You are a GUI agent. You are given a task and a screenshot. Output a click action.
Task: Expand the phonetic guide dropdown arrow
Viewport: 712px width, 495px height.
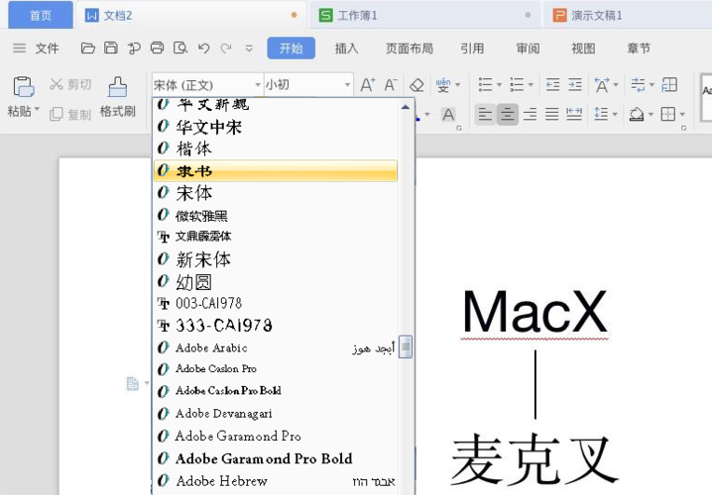[x=458, y=85]
